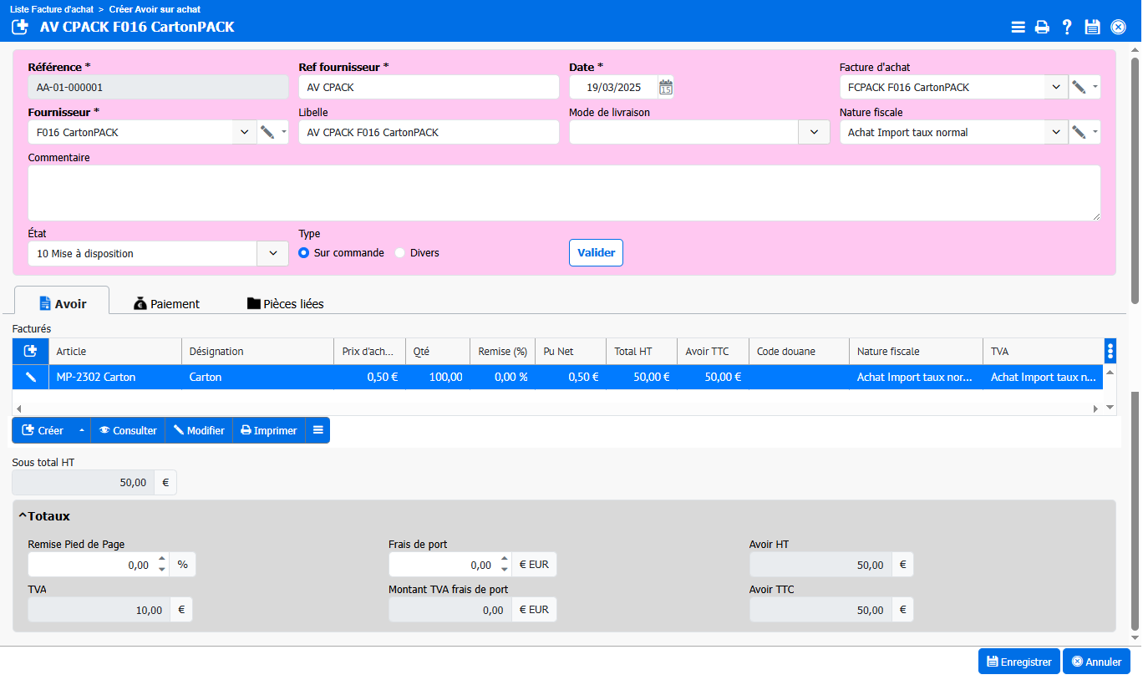Screen dimensions: 1148x690
Task: Click the add-row icon in table header
Action: [31, 352]
